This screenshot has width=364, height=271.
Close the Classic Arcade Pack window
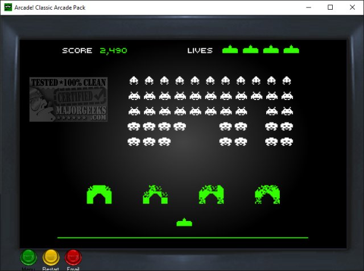(x=353, y=7)
